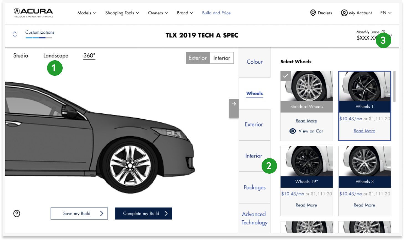Switch to the Packages tab
The image size is (404, 240).
(254, 187)
